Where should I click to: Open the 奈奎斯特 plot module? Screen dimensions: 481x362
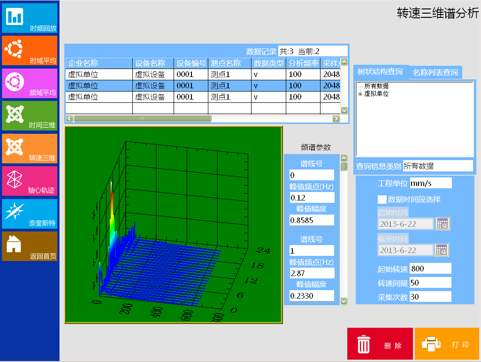(x=30, y=214)
